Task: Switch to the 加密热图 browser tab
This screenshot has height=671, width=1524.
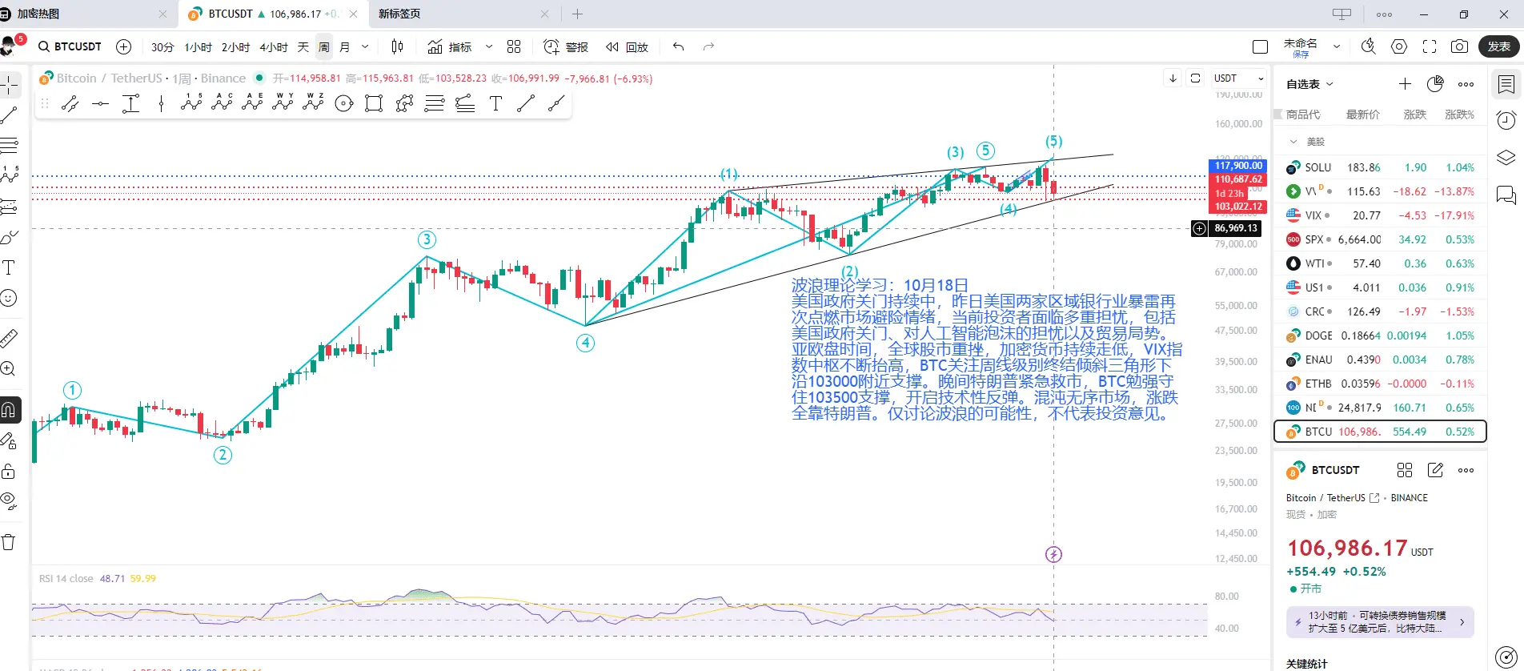Action: click(88, 14)
